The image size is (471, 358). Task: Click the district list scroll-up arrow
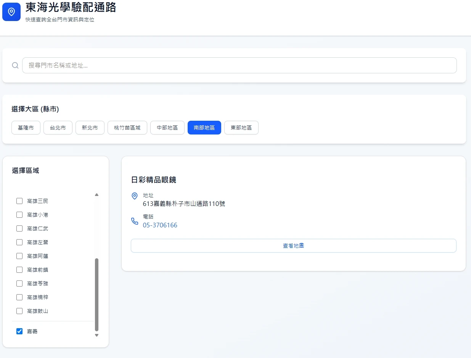click(x=96, y=195)
